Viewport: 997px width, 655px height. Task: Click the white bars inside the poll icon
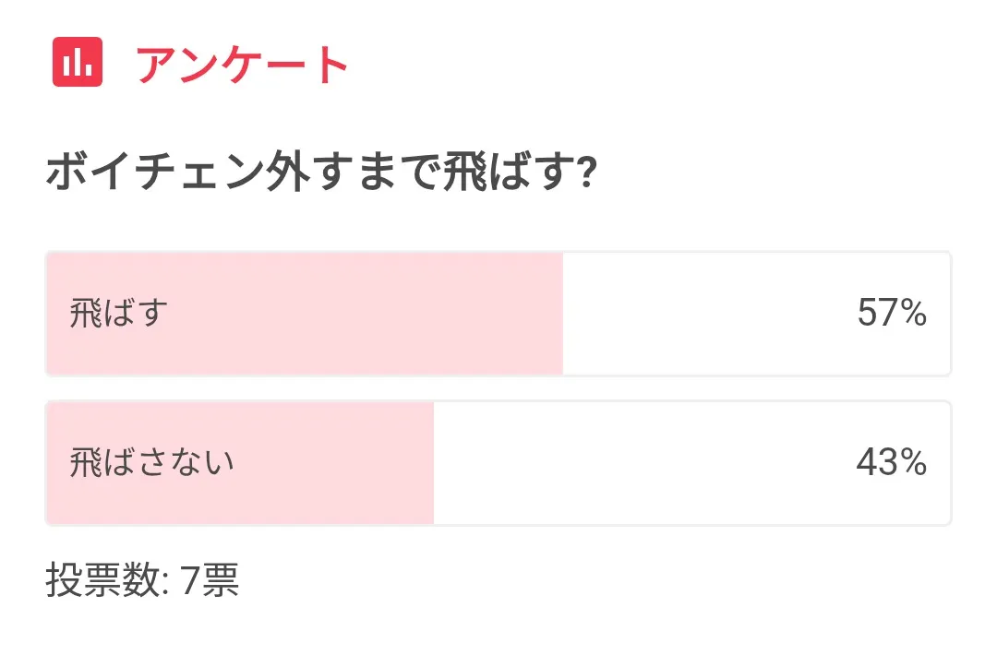78,65
